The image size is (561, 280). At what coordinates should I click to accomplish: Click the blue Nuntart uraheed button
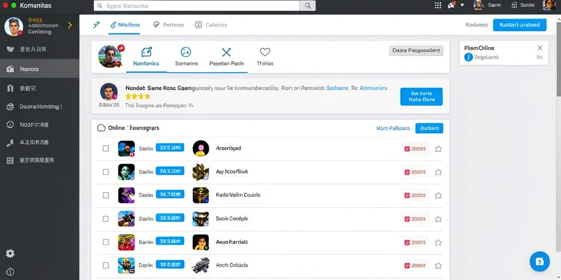click(519, 25)
